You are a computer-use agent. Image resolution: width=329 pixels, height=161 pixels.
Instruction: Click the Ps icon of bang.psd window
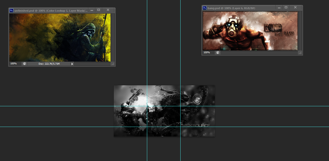click(x=205, y=8)
